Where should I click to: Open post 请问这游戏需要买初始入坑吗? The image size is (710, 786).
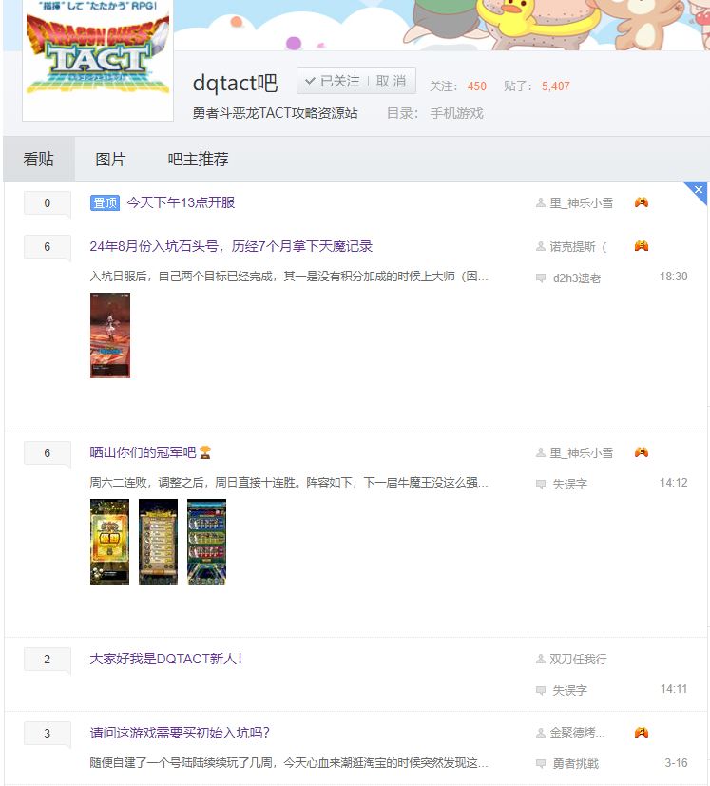pyautogui.click(x=180, y=733)
